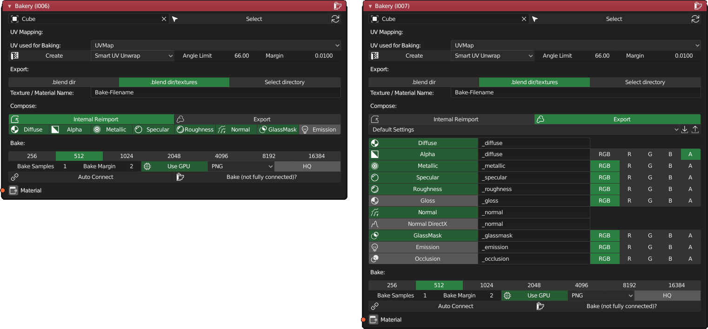Click the refresh icon in Bakery (I007)
Viewport: 708px width, 329px height.
[x=695, y=19]
